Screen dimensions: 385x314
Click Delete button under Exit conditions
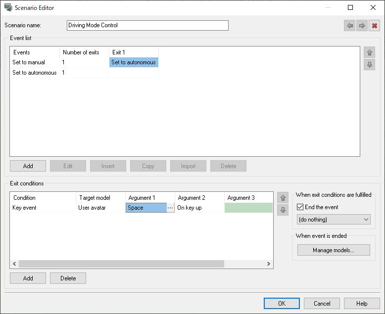point(68,278)
